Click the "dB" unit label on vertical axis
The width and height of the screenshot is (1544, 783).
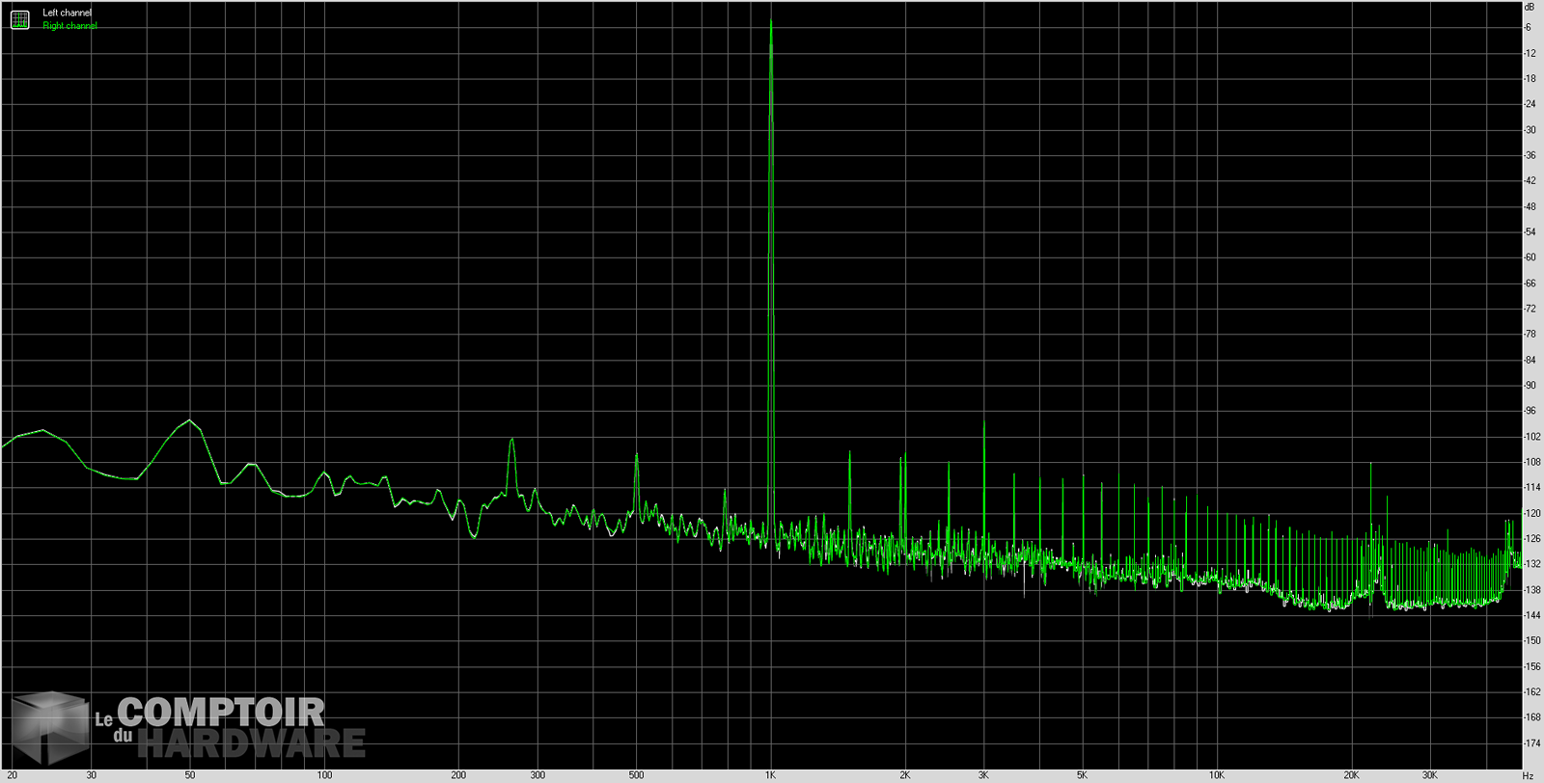tap(1529, 7)
